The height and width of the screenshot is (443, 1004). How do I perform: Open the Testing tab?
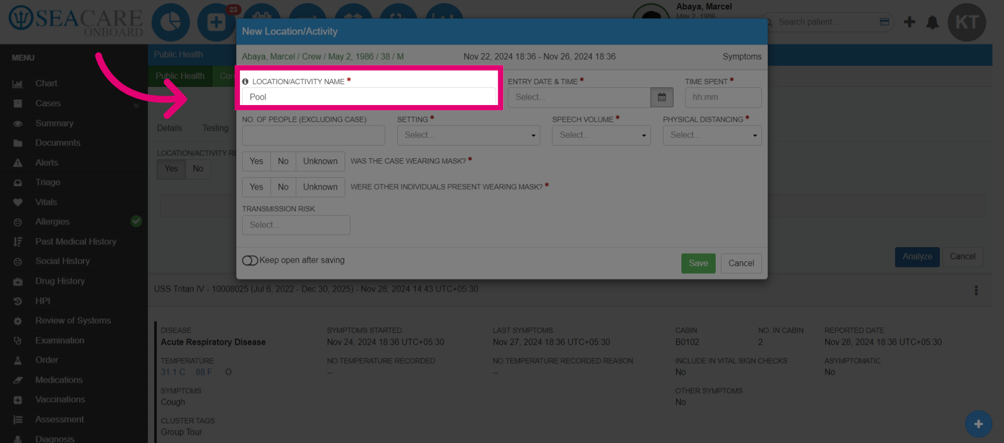215,128
